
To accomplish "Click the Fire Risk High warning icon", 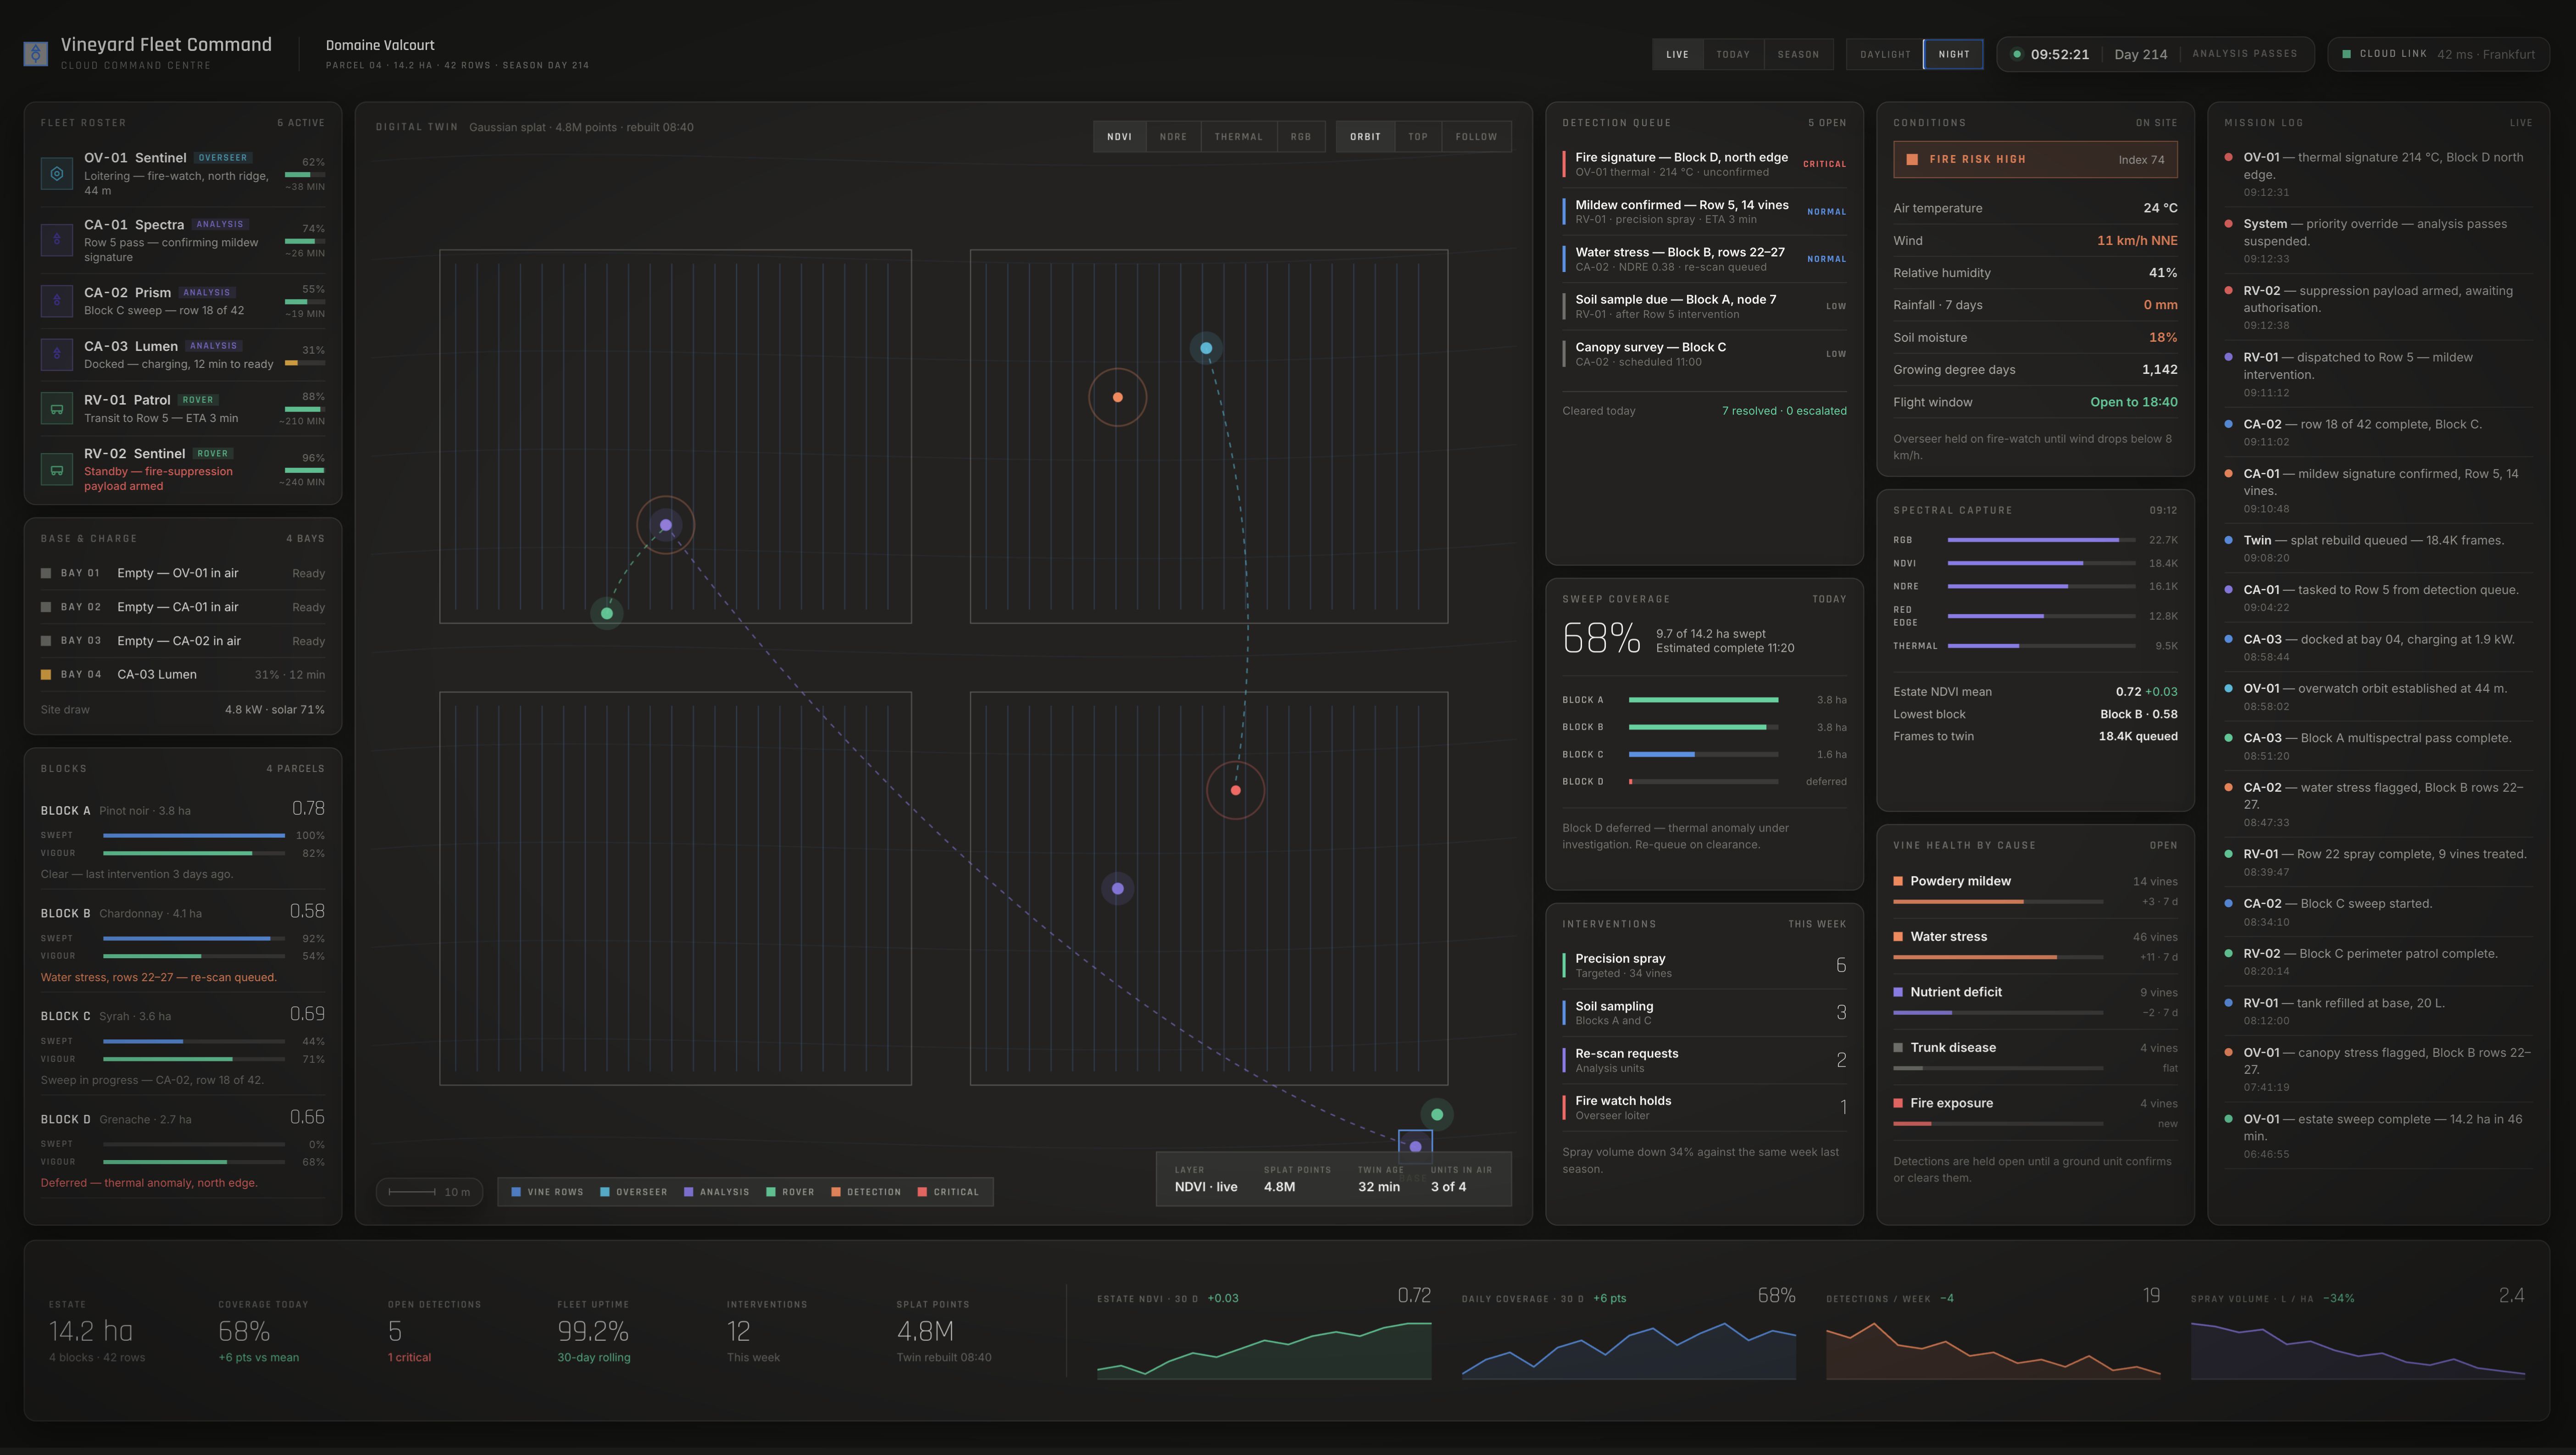I will pyautogui.click(x=1912, y=159).
